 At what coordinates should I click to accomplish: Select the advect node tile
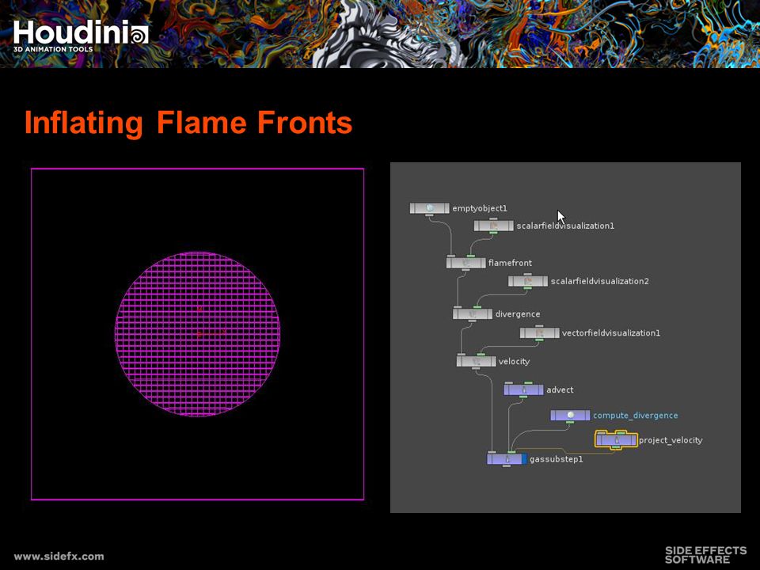pyautogui.click(x=523, y=389)
